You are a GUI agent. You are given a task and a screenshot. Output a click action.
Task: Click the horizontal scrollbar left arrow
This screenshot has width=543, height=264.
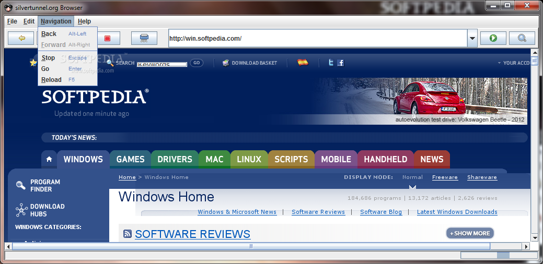(8, 246)
